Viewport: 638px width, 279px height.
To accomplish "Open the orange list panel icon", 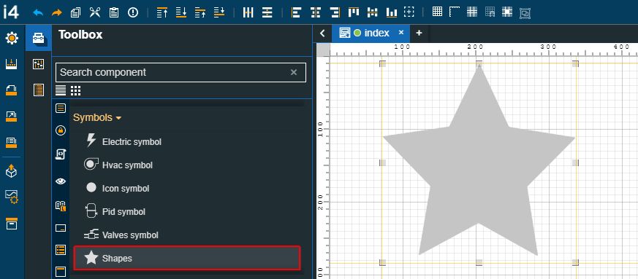I will tap(38, 90).
